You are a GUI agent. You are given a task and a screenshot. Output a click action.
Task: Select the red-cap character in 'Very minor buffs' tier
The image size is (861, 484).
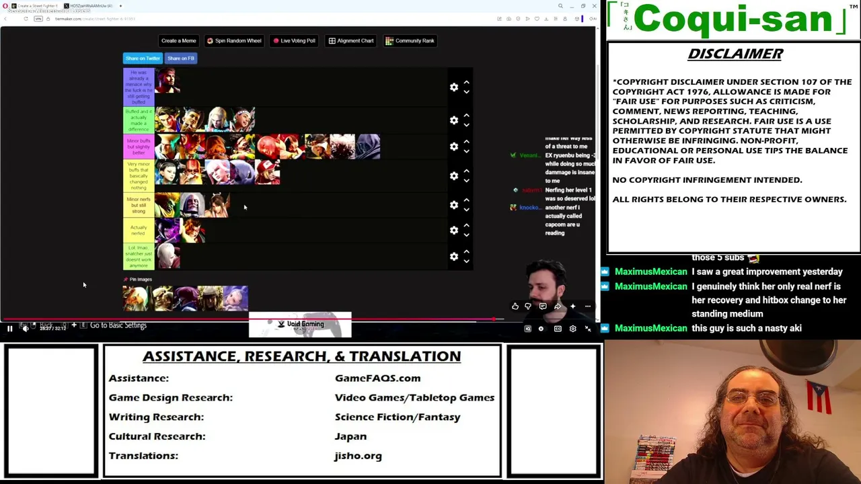tap(267, 172)
